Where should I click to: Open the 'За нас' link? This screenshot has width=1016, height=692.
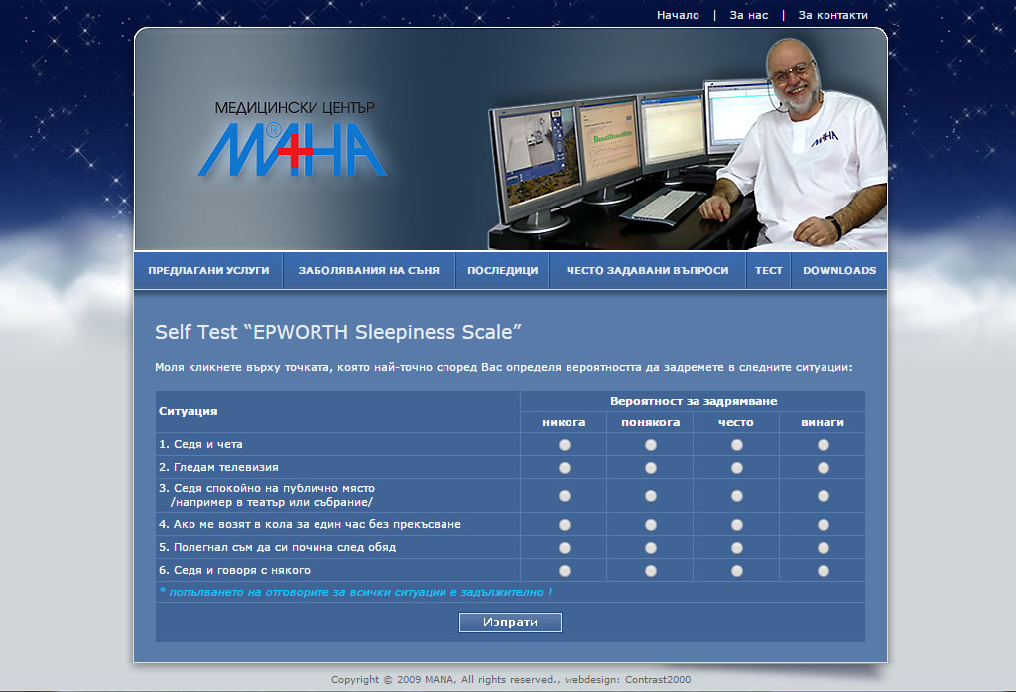pyautogui.click(x=748, y=15)
